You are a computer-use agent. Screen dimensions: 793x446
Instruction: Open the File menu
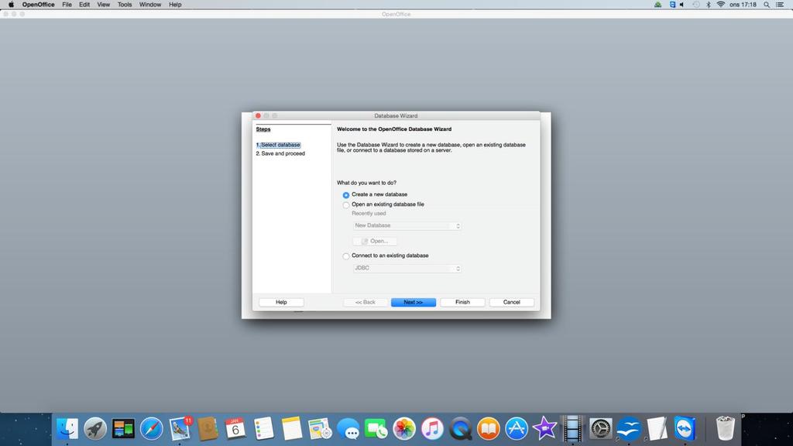point(67,5)
